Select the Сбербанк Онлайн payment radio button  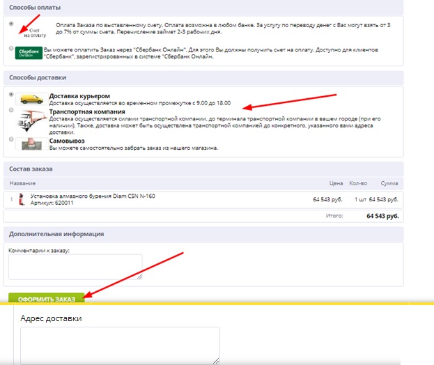click(10, 49)
